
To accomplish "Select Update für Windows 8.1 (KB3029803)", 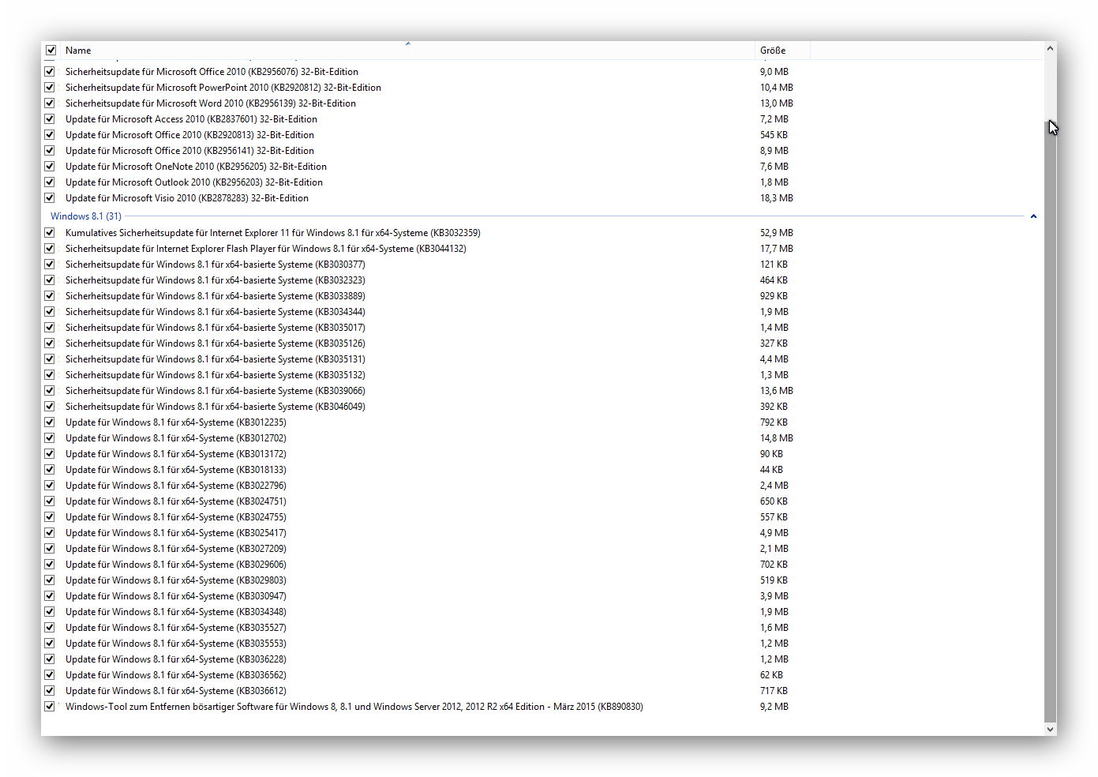I will pyautogui.click(x=176, y=580).
